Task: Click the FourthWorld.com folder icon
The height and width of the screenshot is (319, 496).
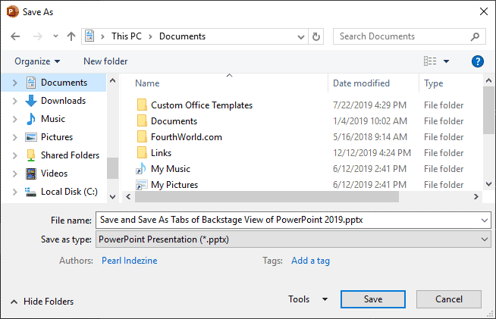Action: pyautogui.click(x=142, y=136)
